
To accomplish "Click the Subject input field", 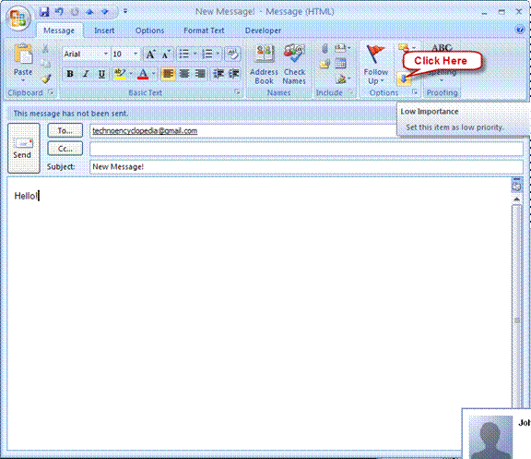I will click(x=306, y=167).
